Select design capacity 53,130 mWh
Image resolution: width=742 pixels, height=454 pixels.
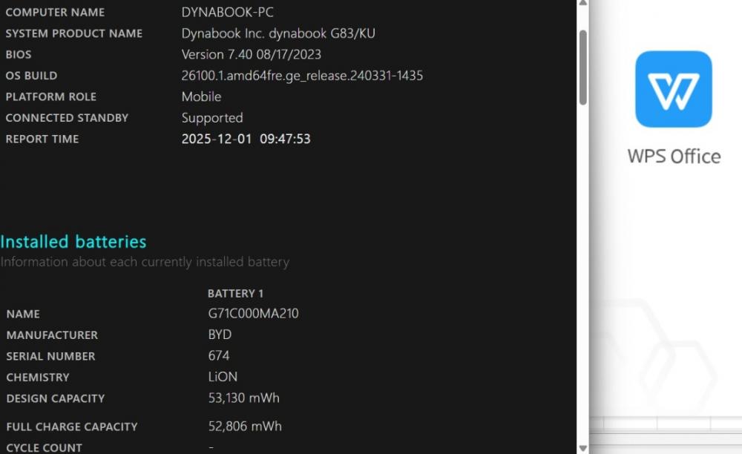point(244,398)
